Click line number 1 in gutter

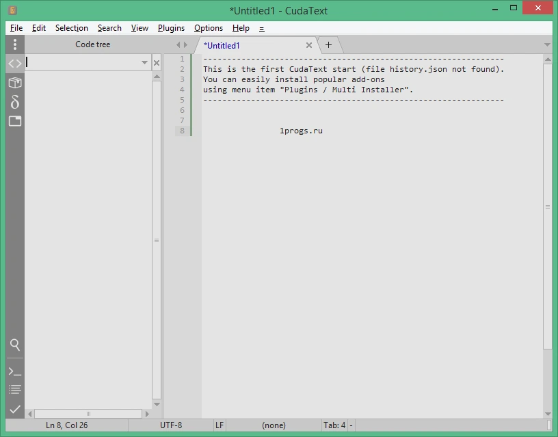click(182, 59)
